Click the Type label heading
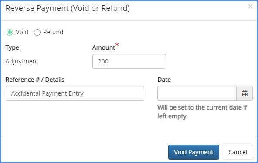The width and height of the screenshot is (258, 163). (x=12, y=48)
